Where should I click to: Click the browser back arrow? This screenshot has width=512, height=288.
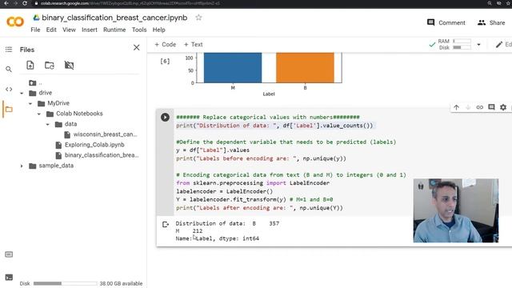pyautogui.click(x=6, y=3)
